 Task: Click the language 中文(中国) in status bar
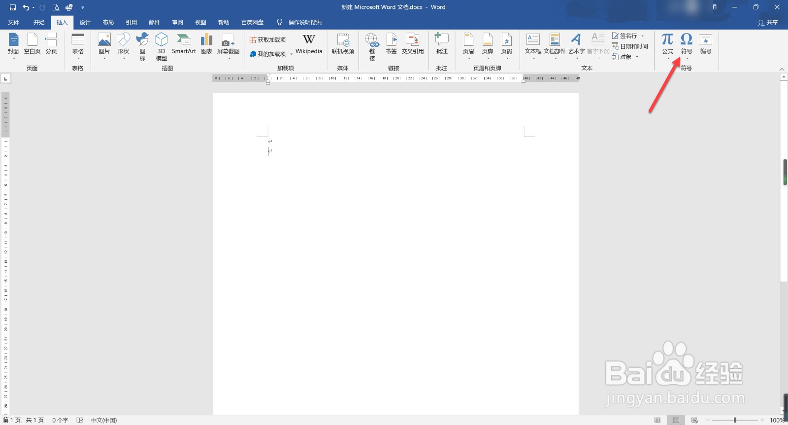[x=104, y=420]
